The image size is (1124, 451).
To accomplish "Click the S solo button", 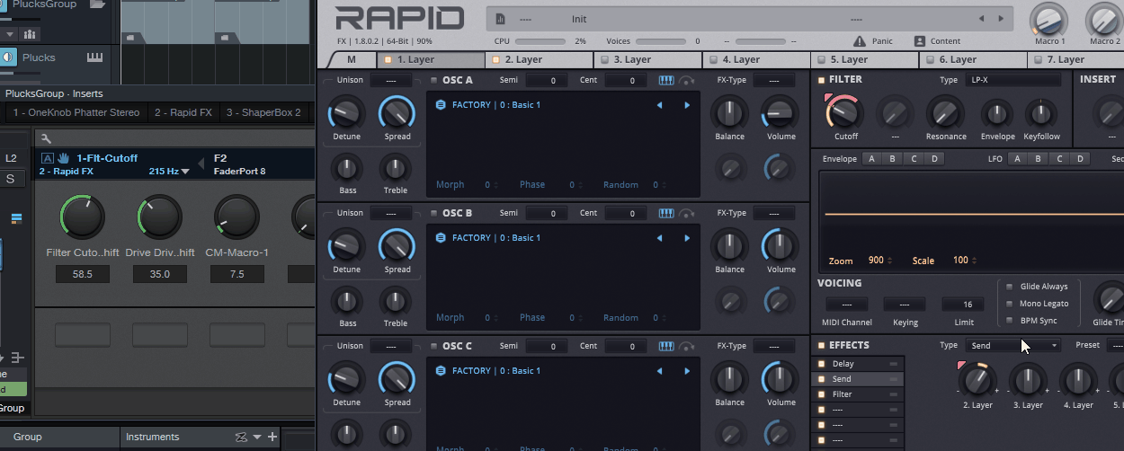I will (11, 179).
